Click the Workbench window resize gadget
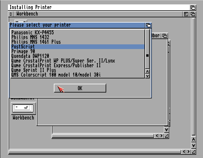 click(x=193, y=152)
